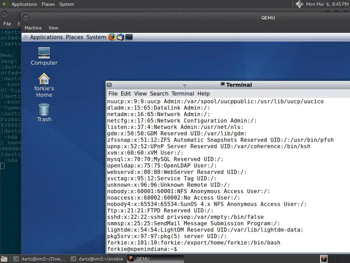Viewport: 350px width, 263px height.
Task: Open Terminal Edit menu
Action: point(126,93)
